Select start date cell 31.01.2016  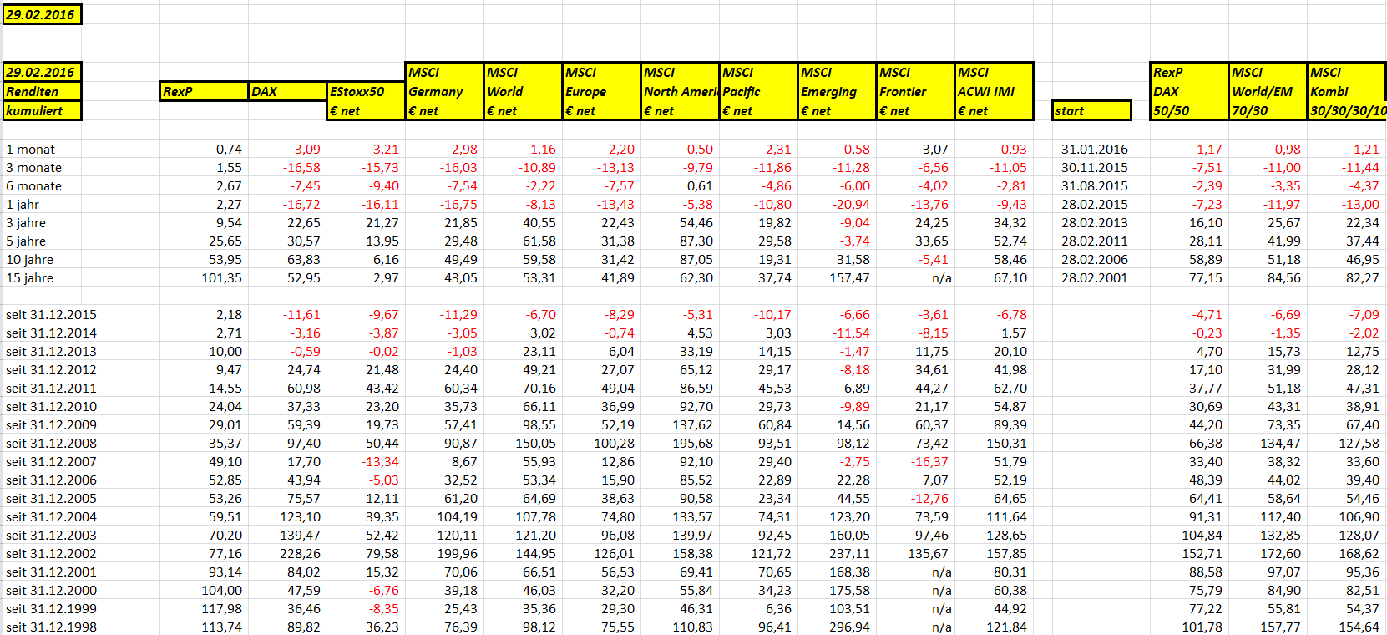click(x=1094, y=149)
